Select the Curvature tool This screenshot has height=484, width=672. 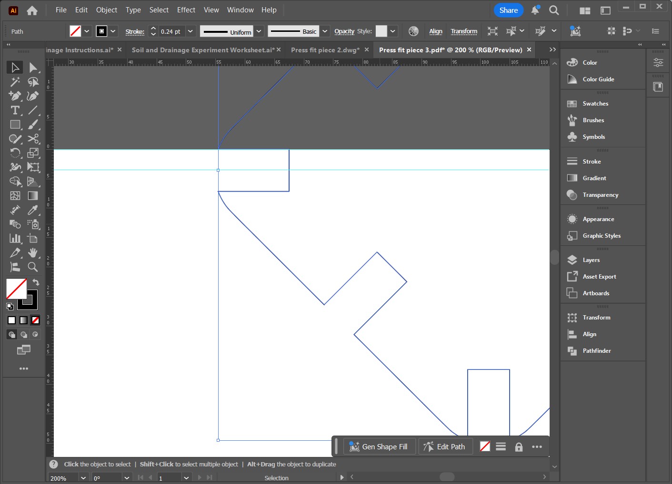tap(33, 96)
